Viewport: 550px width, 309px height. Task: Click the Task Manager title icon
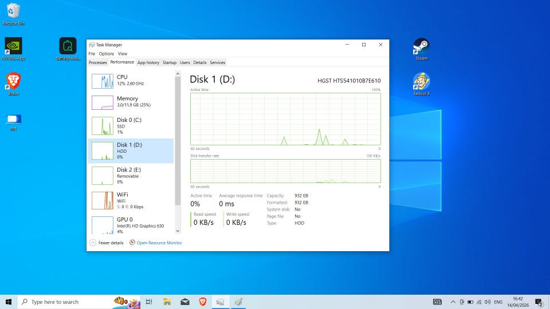coord(92,45)
